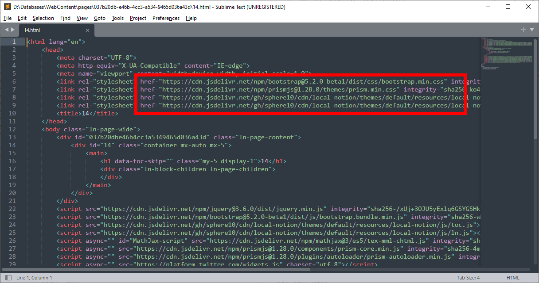Image resolution: width=539 pixels, height=283 pixels.
Task: Open the File menu
Action: (8, 18)
